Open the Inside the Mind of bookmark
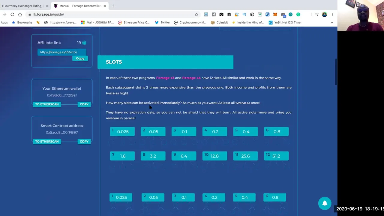Viewport: 384px width, 216px height. point(248,22)
